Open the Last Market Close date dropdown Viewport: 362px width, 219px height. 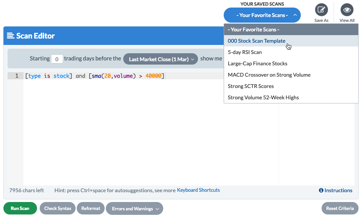point(161,59)
